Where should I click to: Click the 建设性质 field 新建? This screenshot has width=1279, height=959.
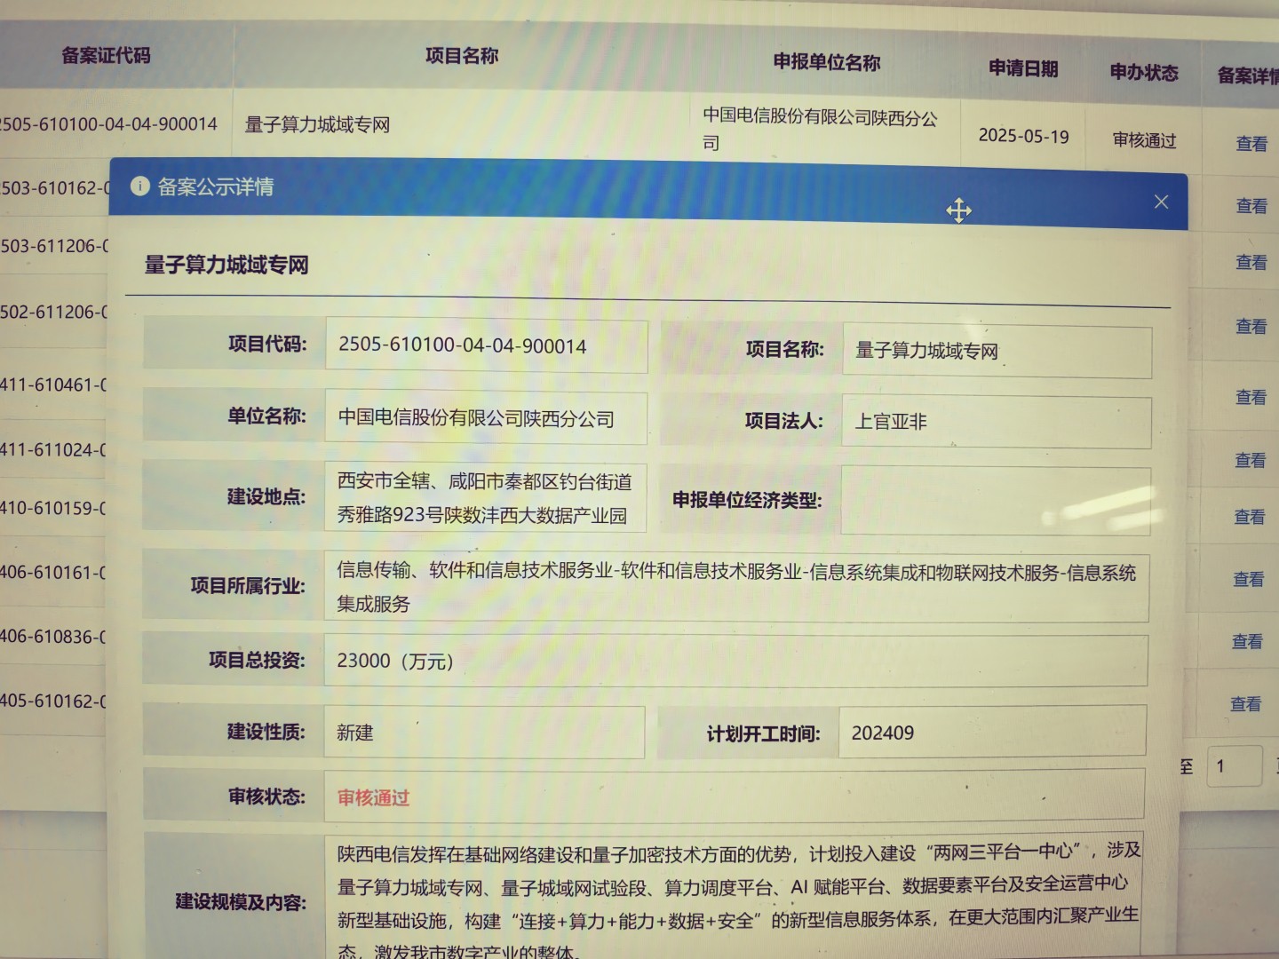point(484,732)
